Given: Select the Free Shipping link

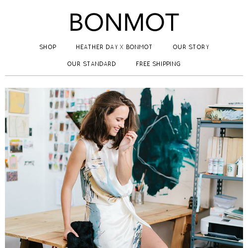Looking at the screenshot, I should pos(158,64).
